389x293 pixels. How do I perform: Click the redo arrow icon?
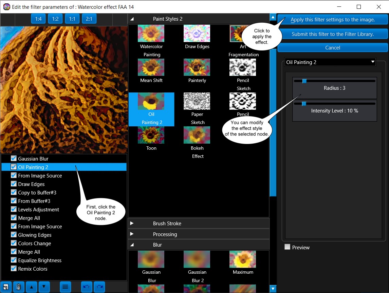(99, 287)
